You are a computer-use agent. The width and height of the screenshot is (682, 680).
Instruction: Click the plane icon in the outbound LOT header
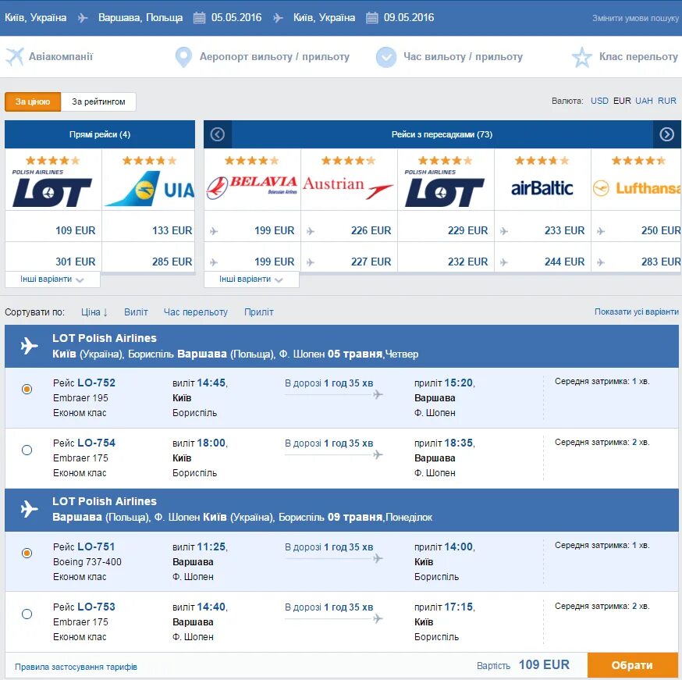click(29, 346)
